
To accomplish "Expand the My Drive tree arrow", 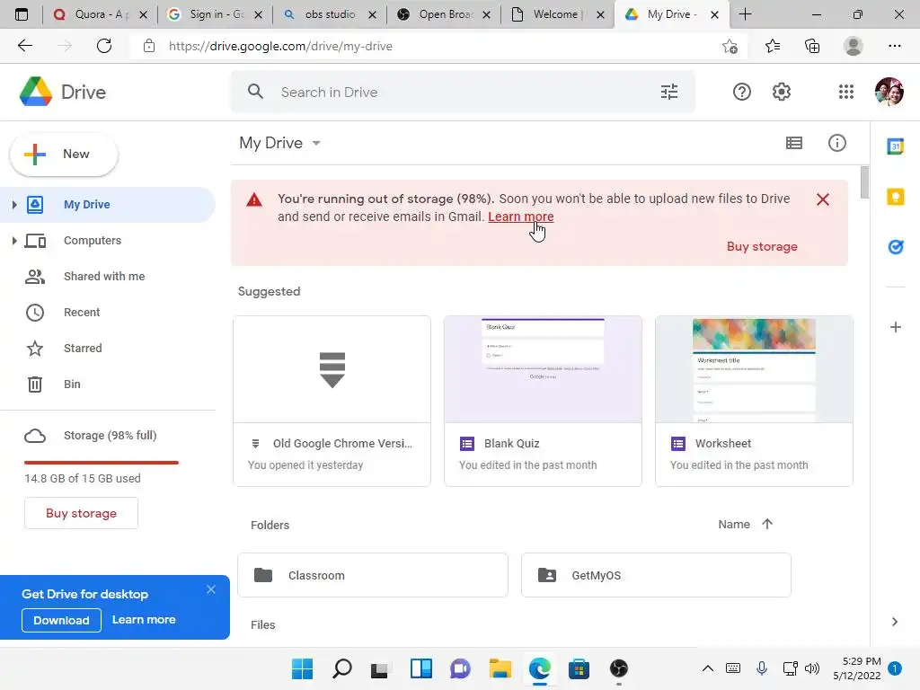I will point(14,204).
